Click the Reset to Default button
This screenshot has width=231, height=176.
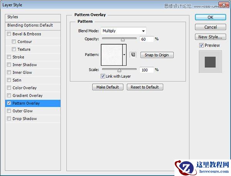(145, 87)
